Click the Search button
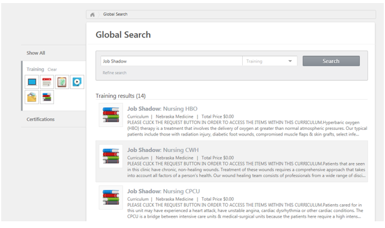Image resolution: width=385 pixels, height=228 pixels. click(x=331, y=61)
